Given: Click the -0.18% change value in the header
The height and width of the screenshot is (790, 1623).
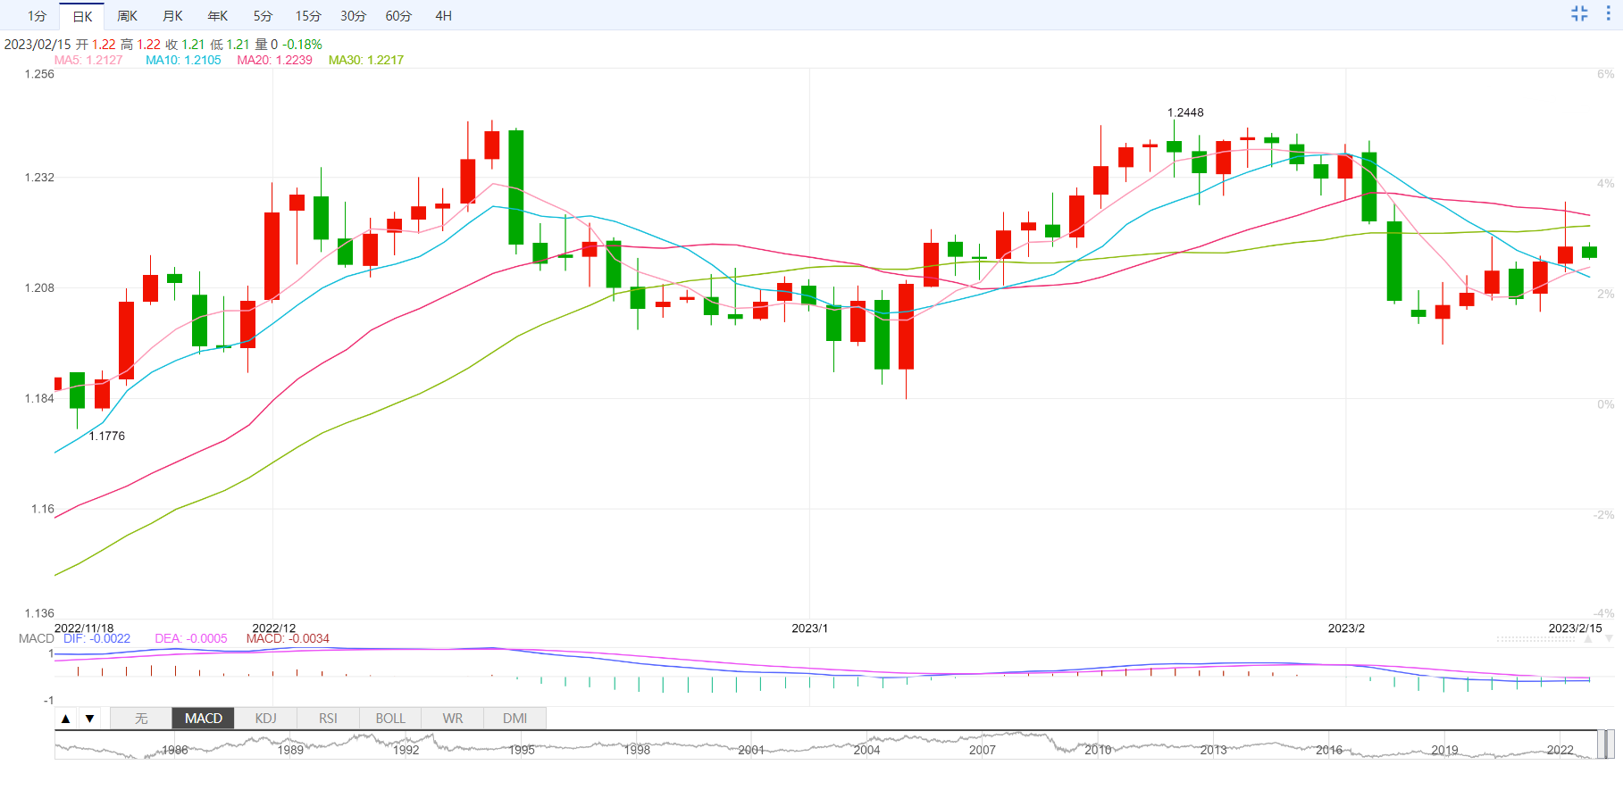Looking at the screenshot, I should pos(302,44).
